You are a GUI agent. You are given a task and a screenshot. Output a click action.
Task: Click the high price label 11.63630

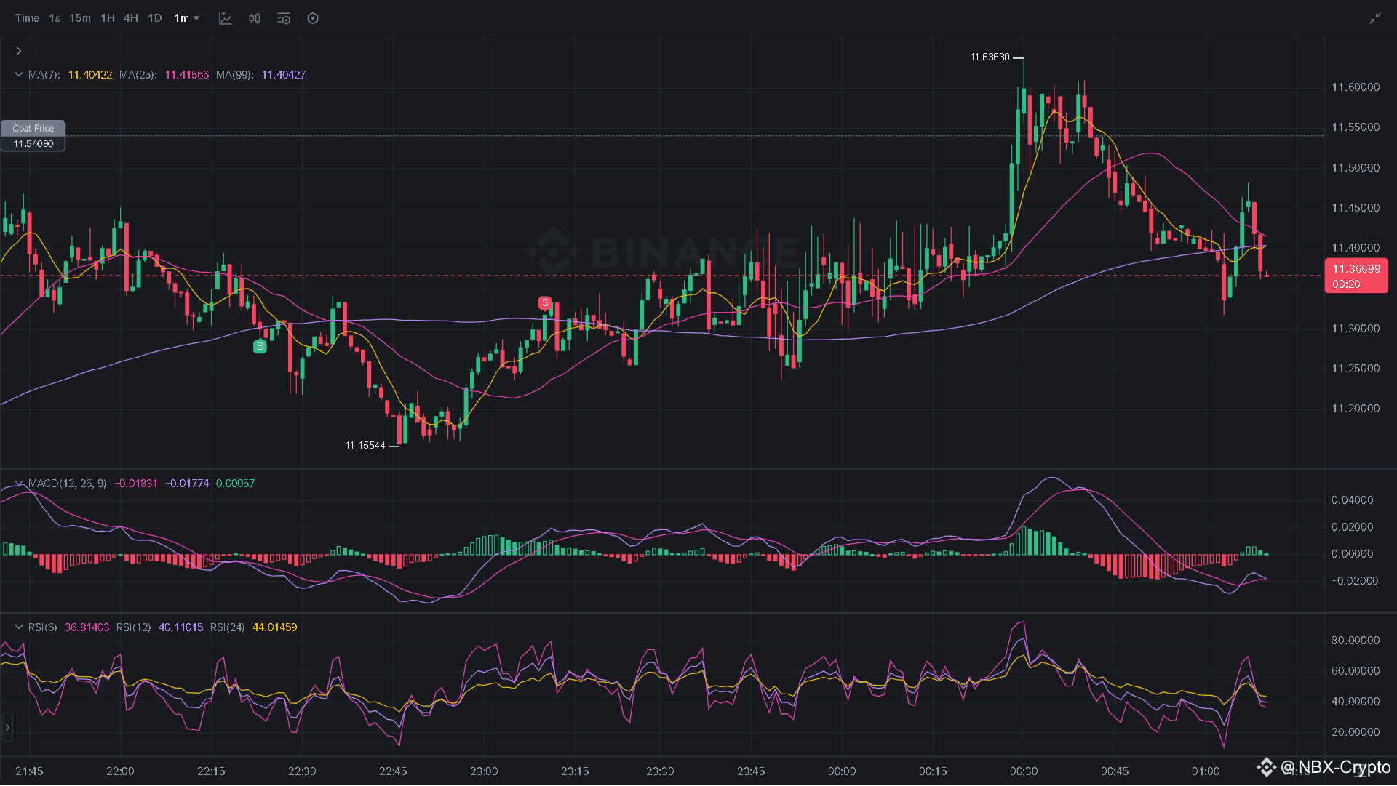pyautogui.click(x=990, y=57)
